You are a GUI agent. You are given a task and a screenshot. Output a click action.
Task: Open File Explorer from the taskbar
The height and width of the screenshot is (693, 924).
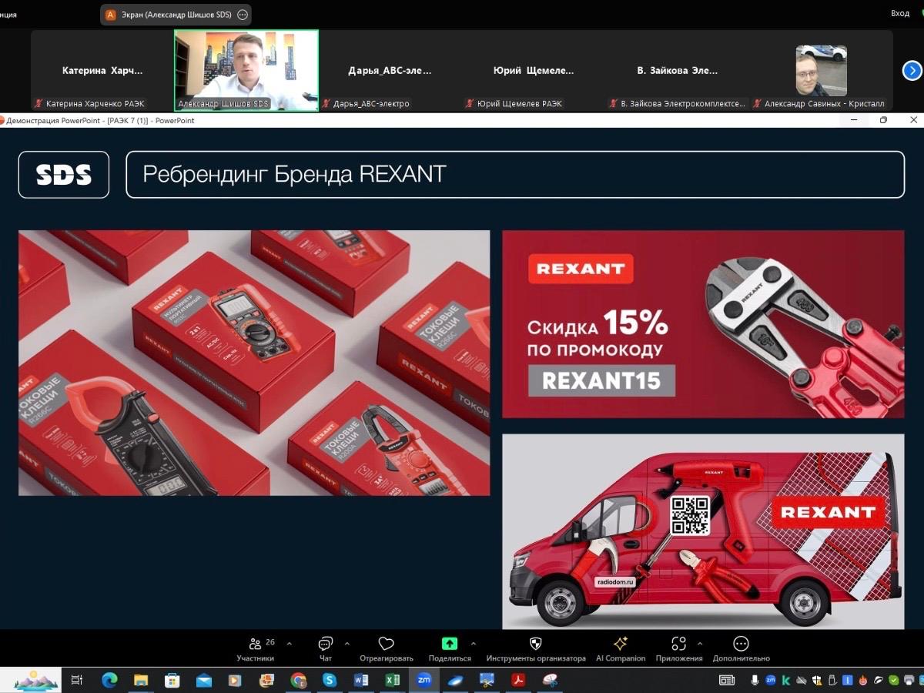coord(141,680)
